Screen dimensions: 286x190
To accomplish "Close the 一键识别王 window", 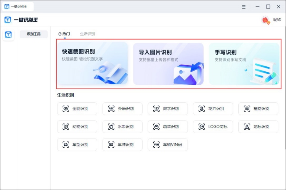I will pos(278,7).
